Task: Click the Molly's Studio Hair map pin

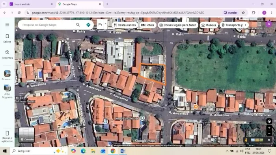Action: pyautogui.click(x=142, y=118)
